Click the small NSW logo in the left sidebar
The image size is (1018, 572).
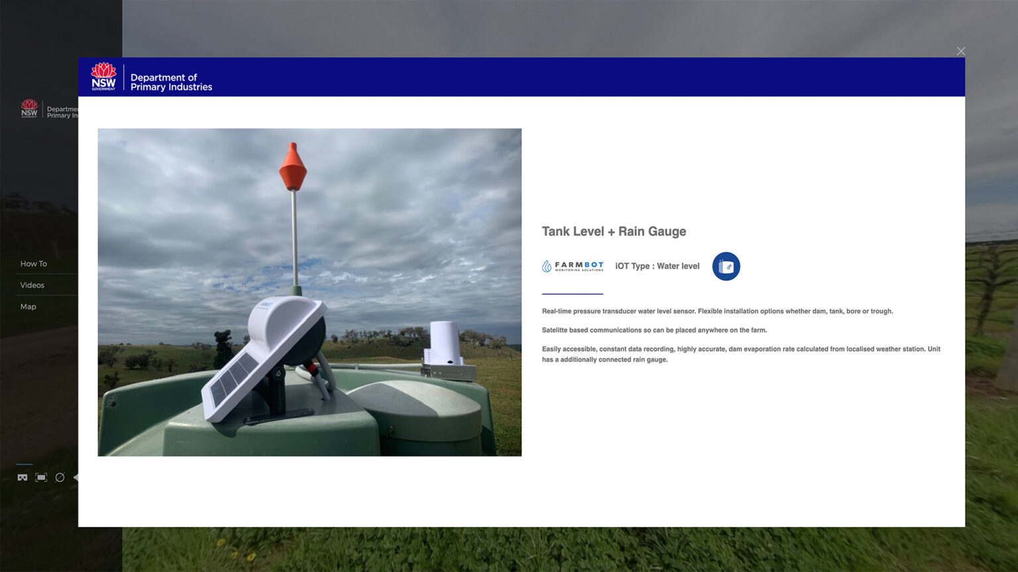point(30,109)
